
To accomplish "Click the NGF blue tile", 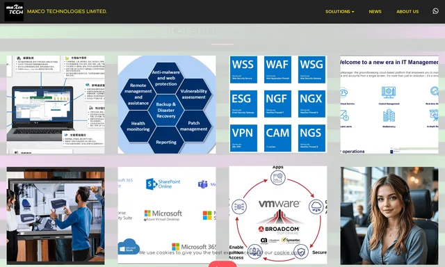I will 277,104.
